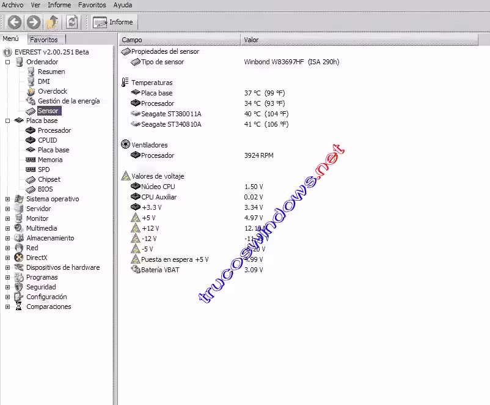Image resolution: width=490 pixels, height=405 pixels.
Task: Click the Servidor icon
Action: coord(19,209)
